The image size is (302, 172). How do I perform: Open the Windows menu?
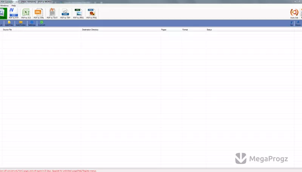coord(4,6)
